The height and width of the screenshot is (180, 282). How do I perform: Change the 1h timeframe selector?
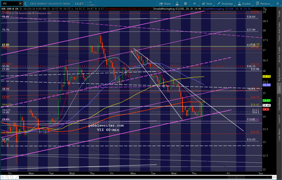tap(195, 4)
